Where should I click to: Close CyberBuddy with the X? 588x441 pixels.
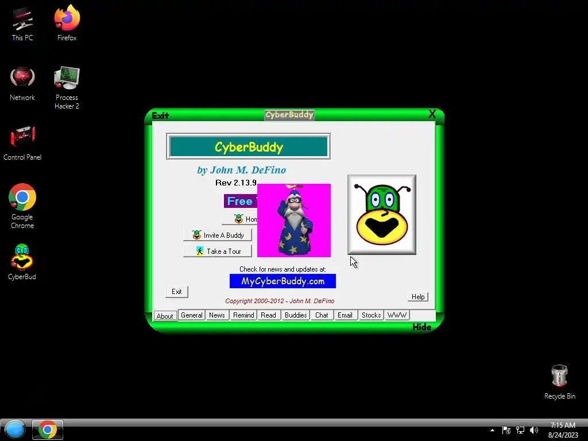432,114
